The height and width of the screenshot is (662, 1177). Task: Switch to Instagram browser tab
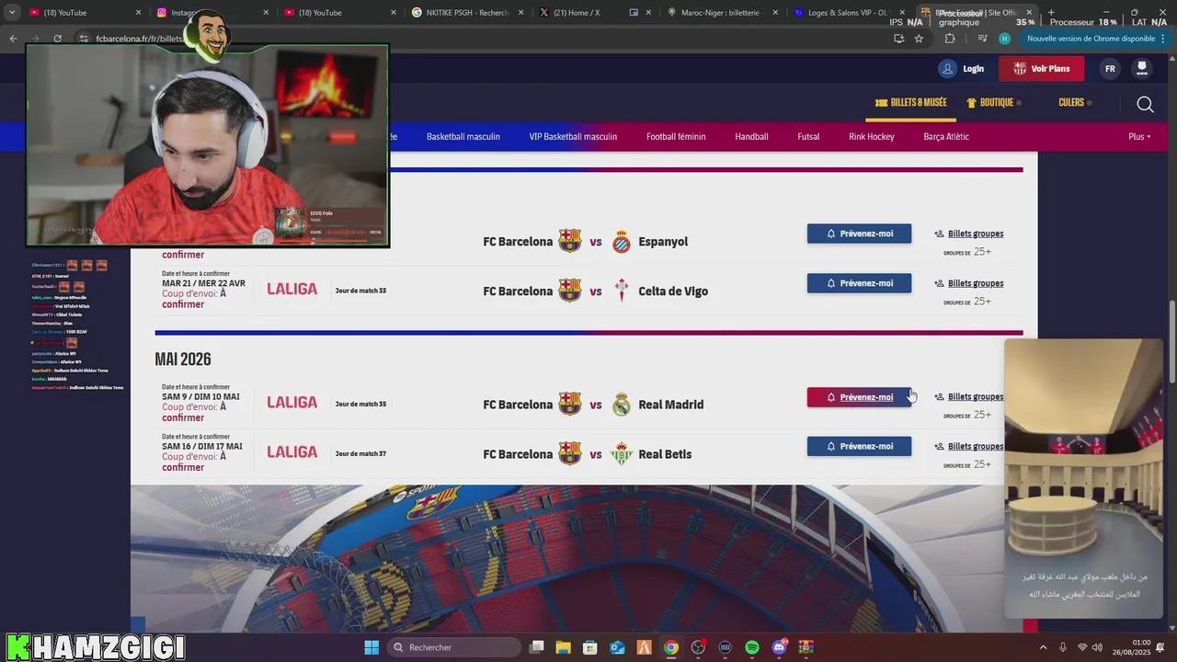click(x=211, y=12)
